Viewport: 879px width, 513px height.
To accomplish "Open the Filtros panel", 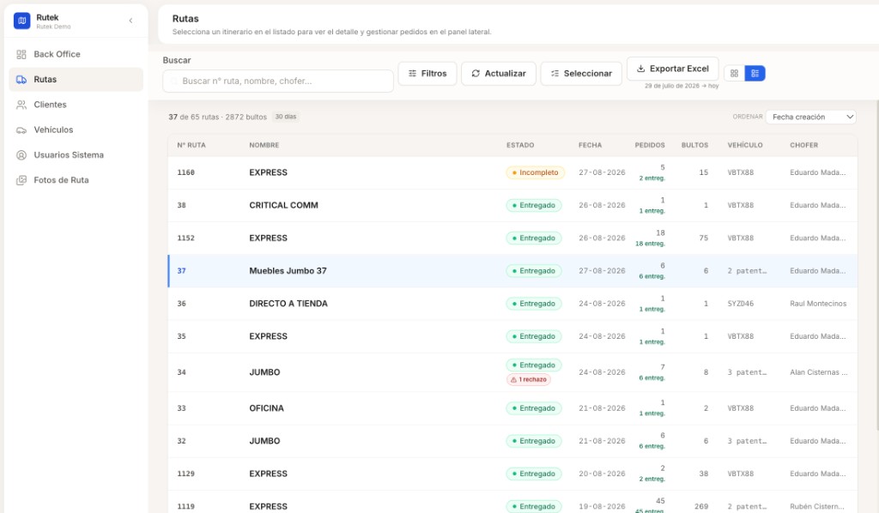I will pyautogui.click(x=427, y=74).
